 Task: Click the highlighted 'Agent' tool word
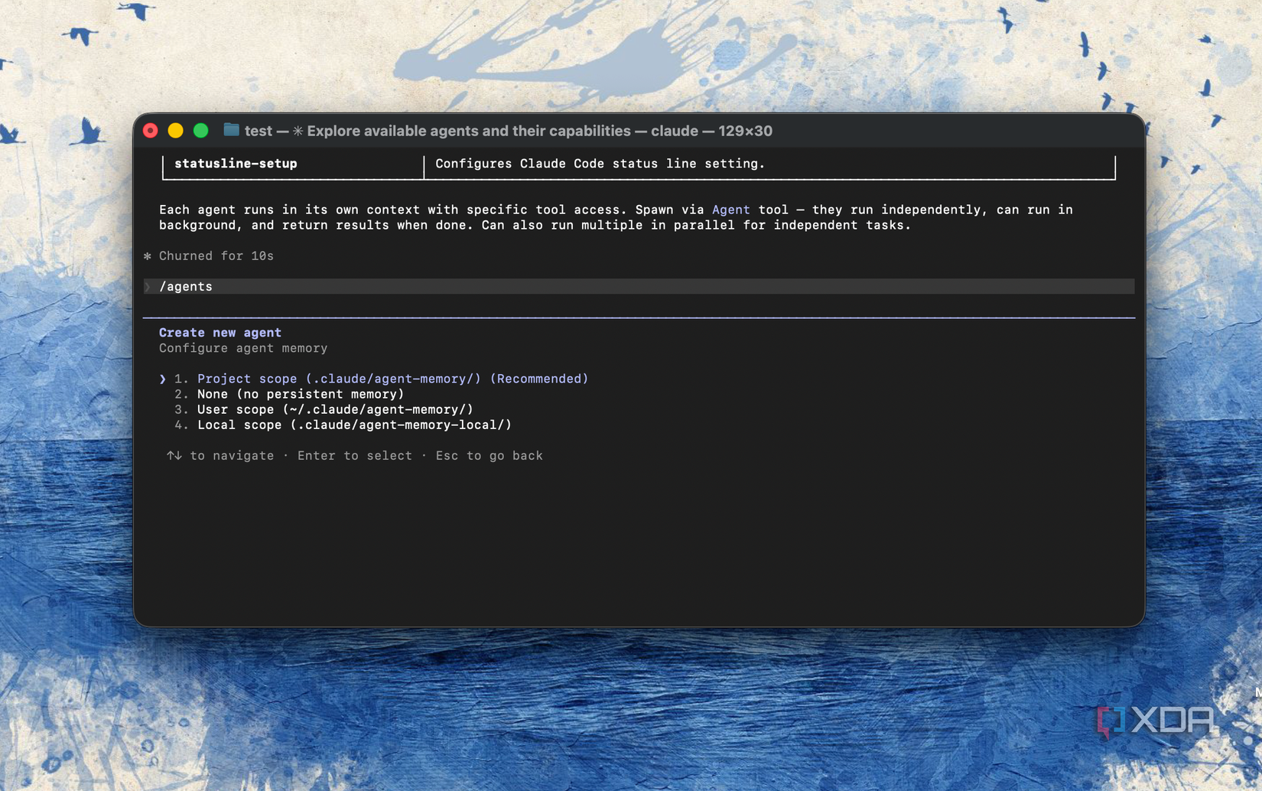[730, 210]
